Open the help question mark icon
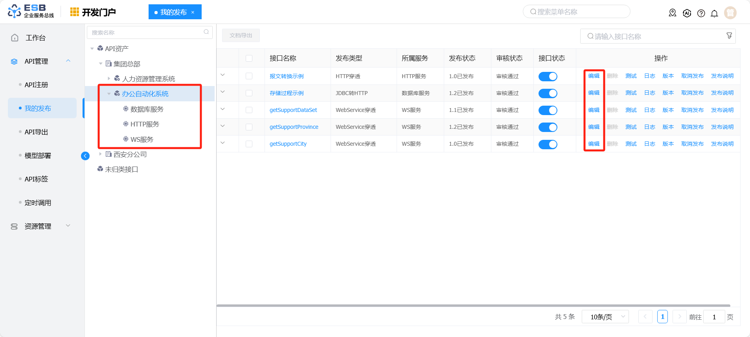The image size is (750, 337). pos(701,13)
